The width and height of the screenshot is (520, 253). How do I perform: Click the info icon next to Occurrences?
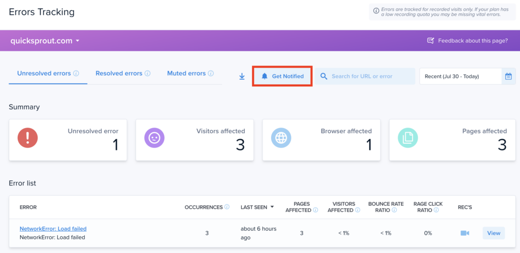pos(227,207)
